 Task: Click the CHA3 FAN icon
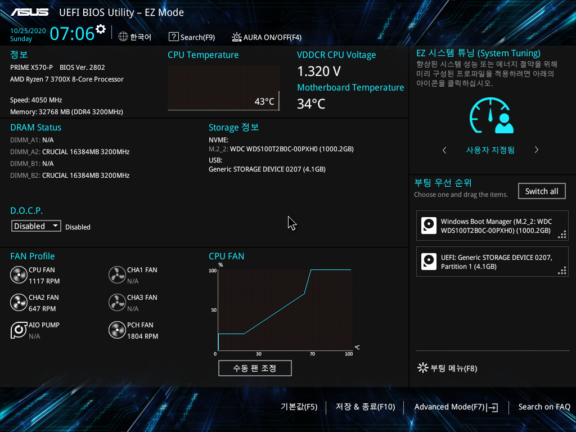click(x=117, y=302)
